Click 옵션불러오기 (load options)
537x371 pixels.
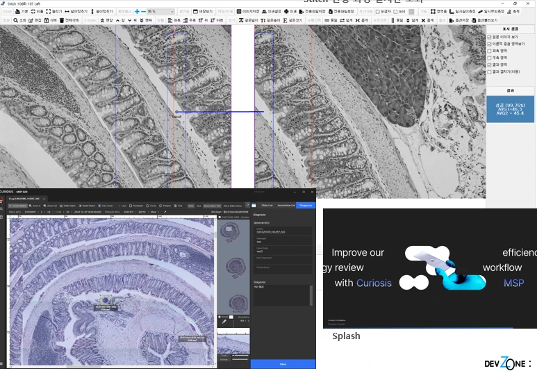(484, 20)
